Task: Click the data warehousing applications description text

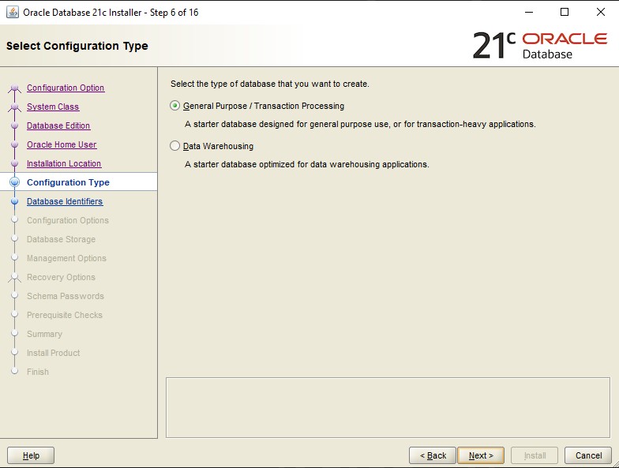Action: point(306,164)
